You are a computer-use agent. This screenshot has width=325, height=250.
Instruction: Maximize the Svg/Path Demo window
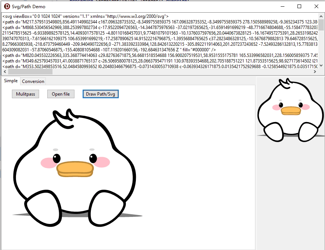299,6
